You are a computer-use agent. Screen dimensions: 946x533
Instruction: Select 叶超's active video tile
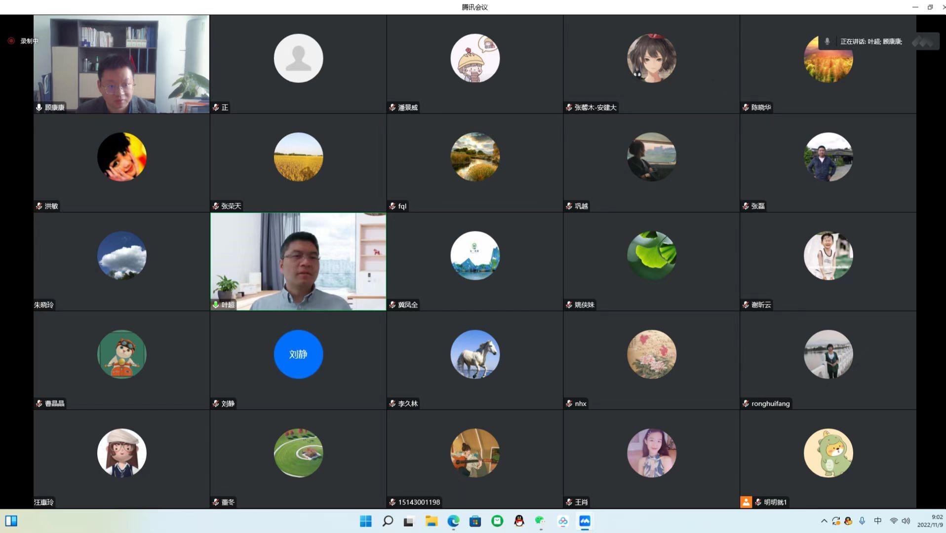pyautogui.click(x=298, y=262)
